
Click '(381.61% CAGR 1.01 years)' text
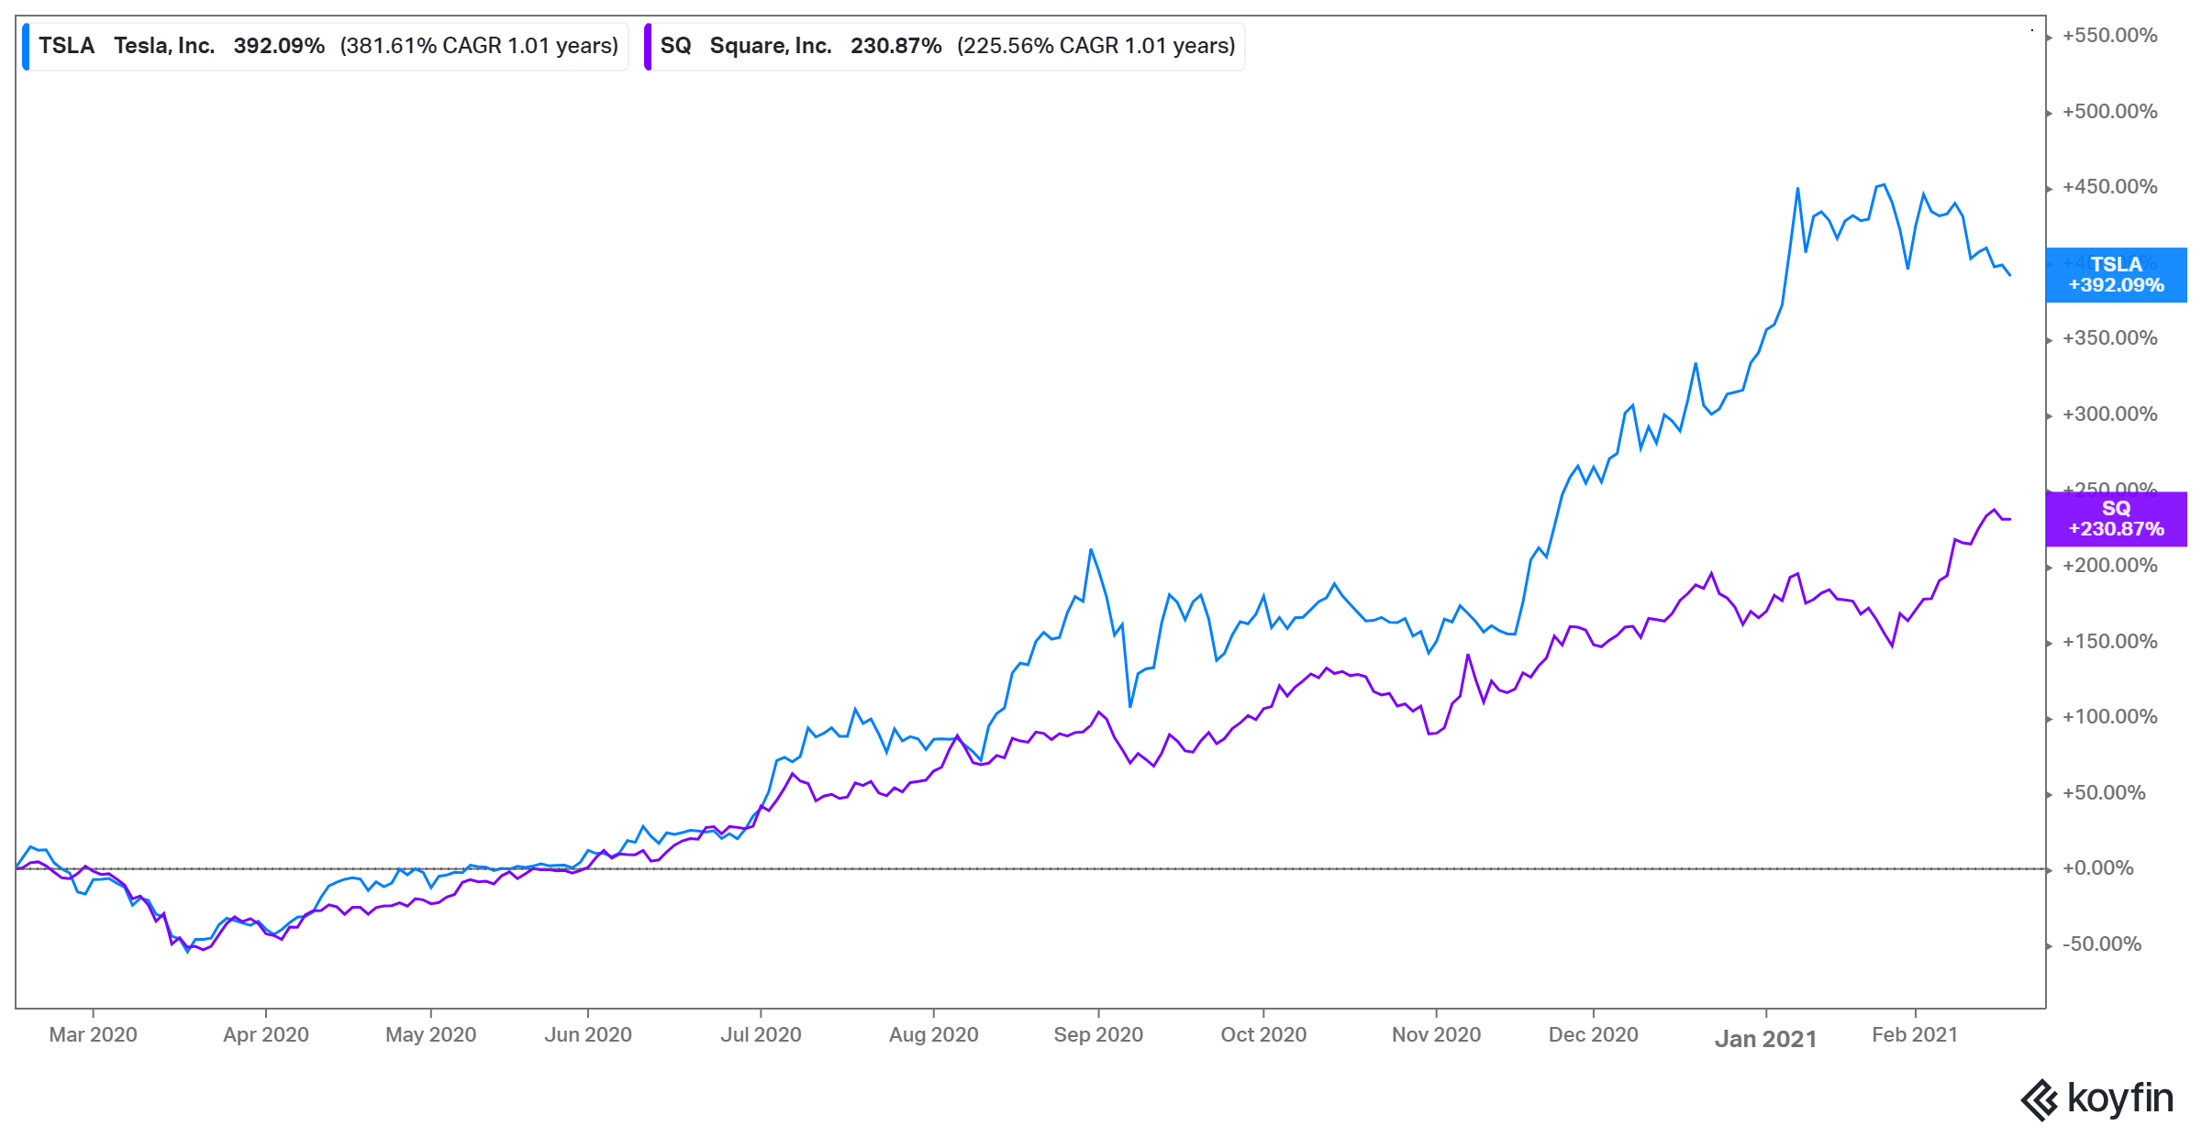point(479,46)
